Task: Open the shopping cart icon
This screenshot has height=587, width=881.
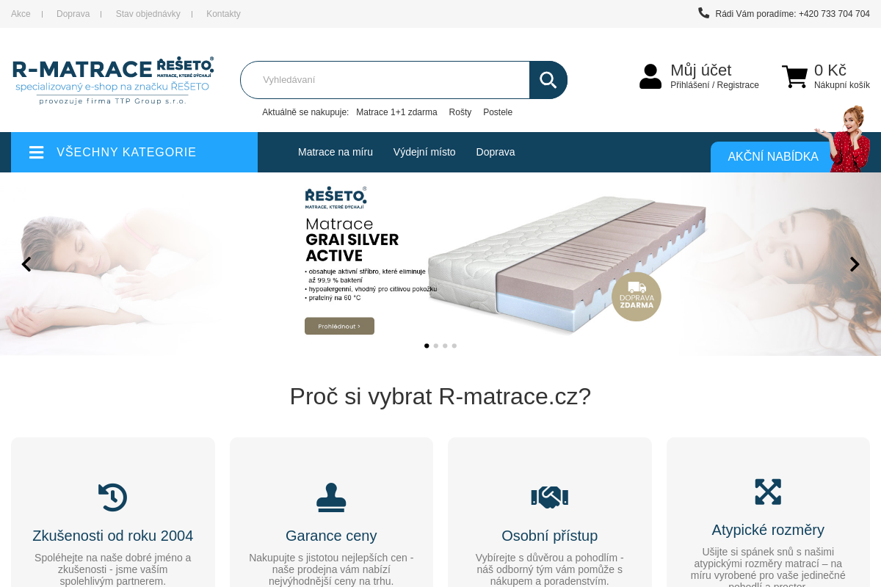Action: tap(794, 76)
